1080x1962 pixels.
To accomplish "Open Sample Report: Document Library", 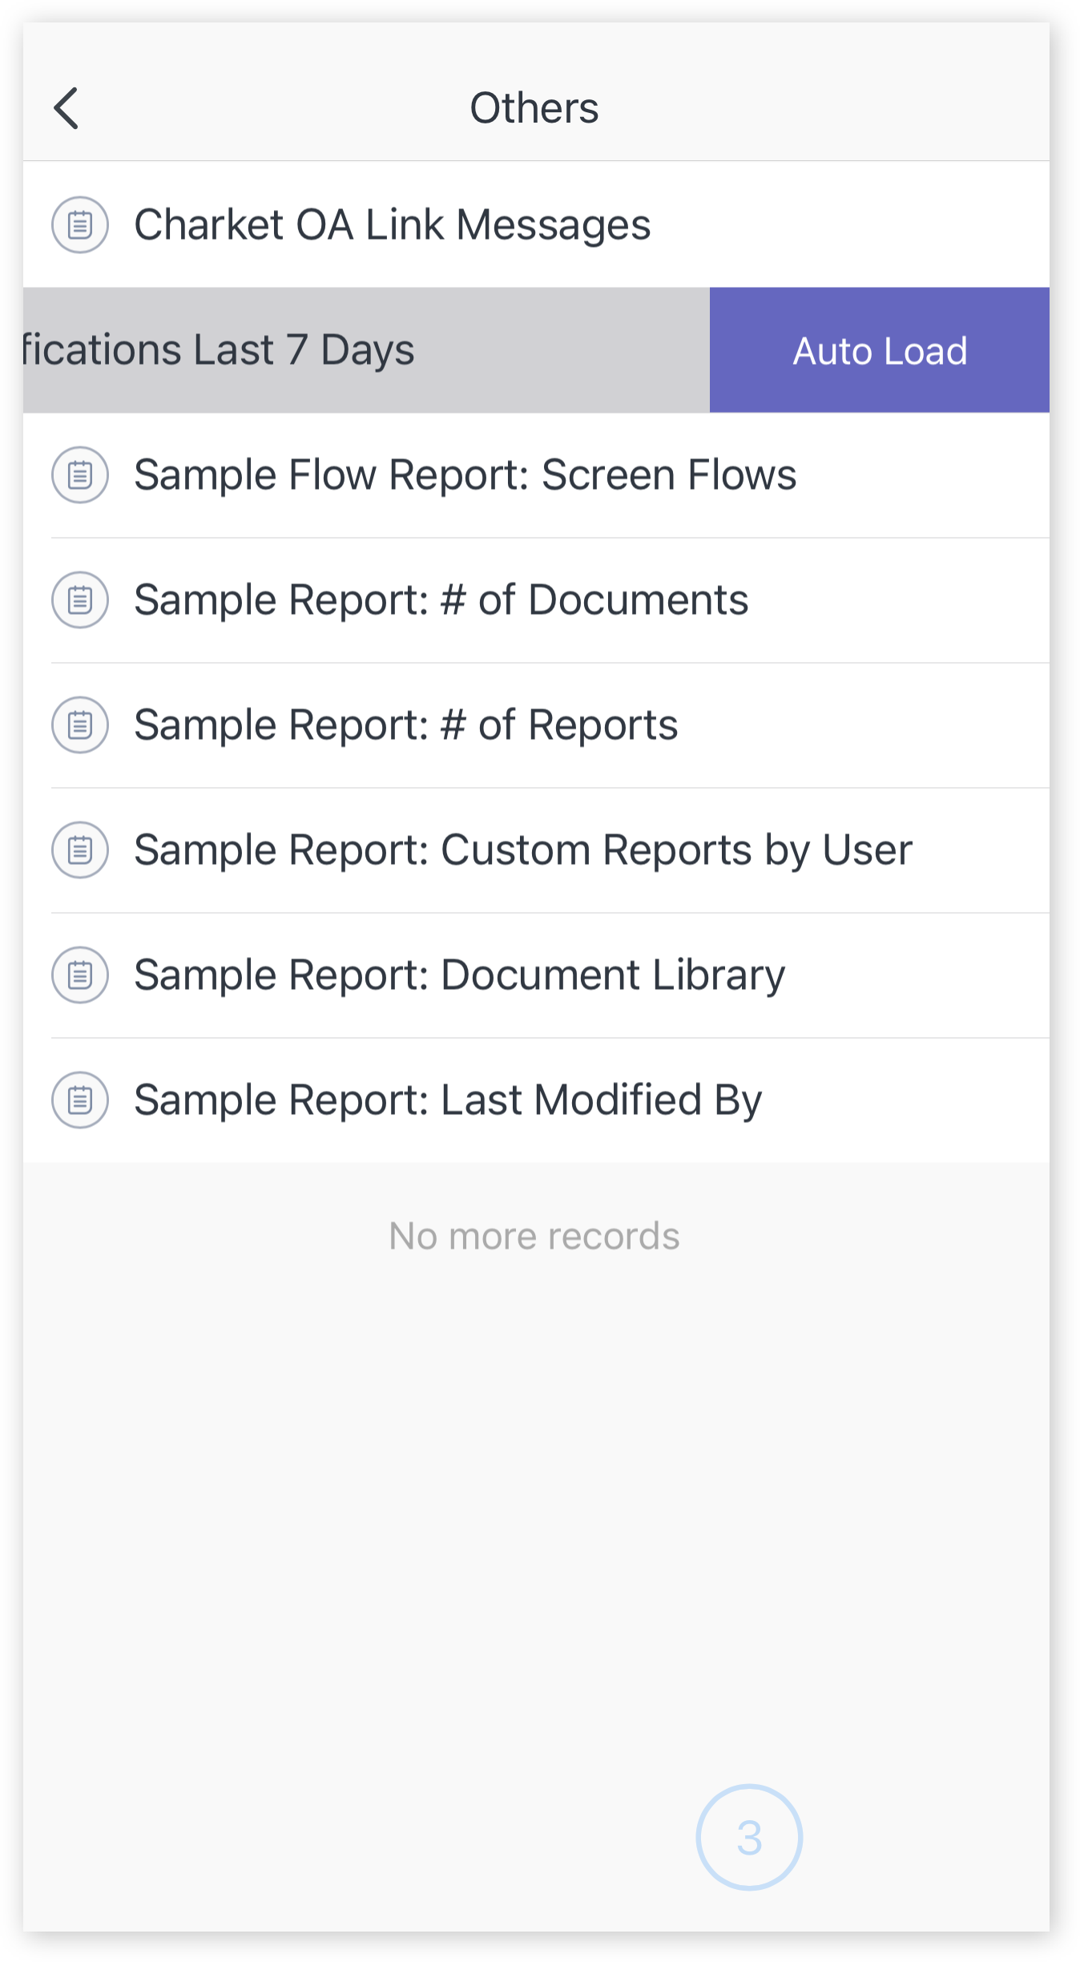I will 459,975.
